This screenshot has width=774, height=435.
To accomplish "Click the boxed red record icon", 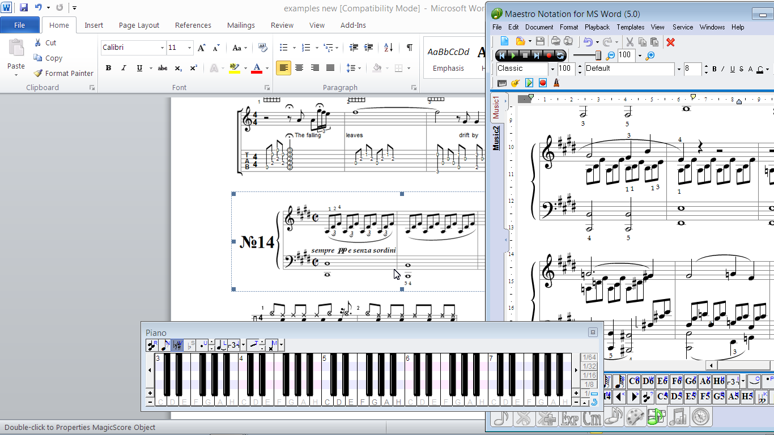I will click(543, 83).
